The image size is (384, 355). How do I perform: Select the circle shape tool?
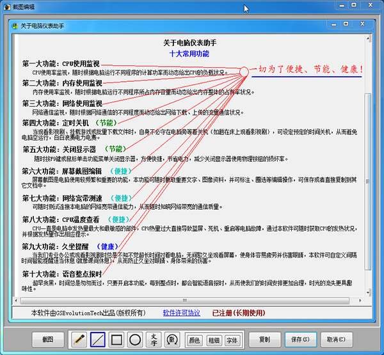click(x=135, y=339)
